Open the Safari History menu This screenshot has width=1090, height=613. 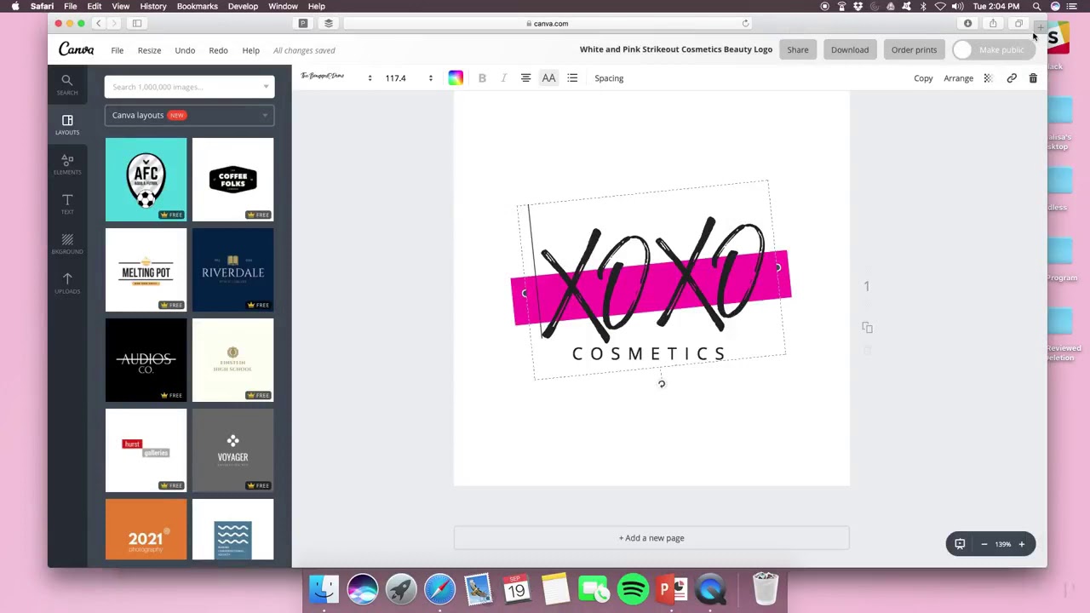(x=153, y=6)
